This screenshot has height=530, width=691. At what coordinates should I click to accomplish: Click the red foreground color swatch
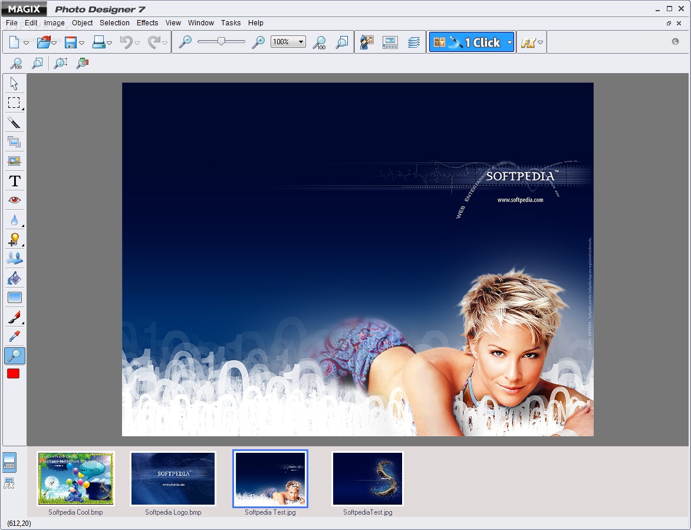coord(13,374)
